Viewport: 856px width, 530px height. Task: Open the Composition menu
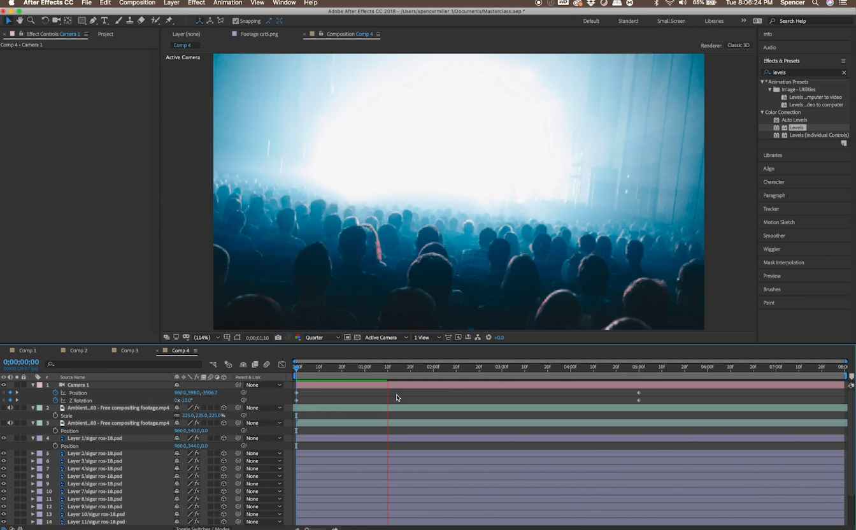pyautogui.click(x=137, y=3)
